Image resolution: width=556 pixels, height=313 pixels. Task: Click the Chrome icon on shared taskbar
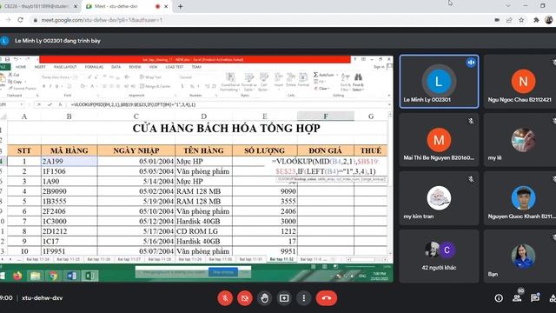53,276
